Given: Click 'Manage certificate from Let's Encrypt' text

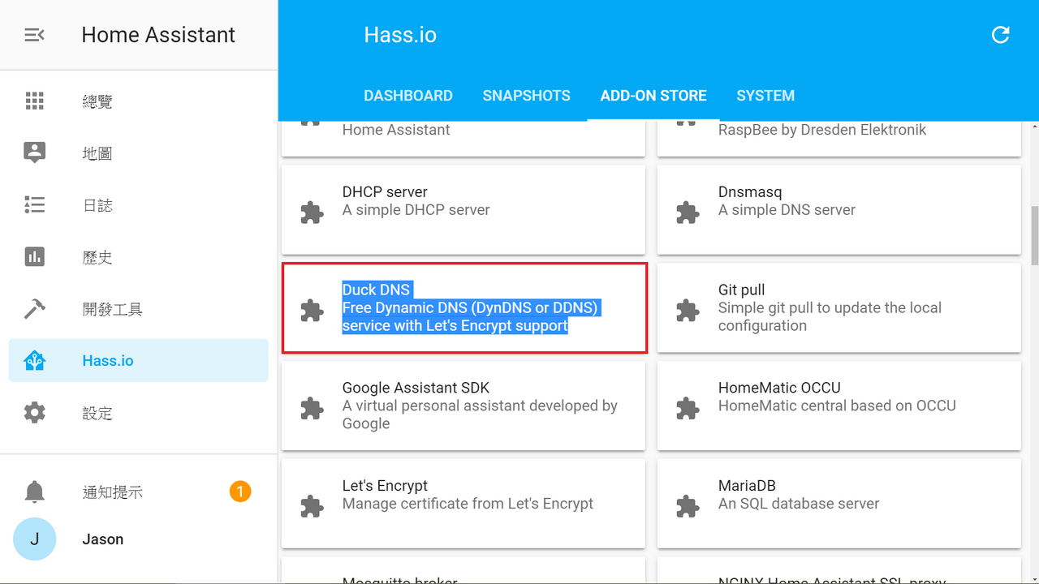Looking at the screenshot, I should click(468, 504).
